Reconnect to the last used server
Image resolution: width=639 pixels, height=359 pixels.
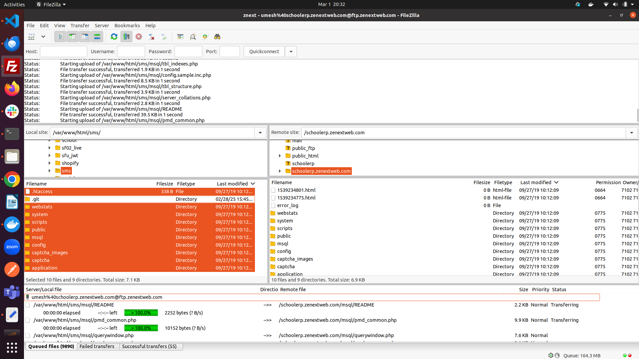tap(164, 37)
